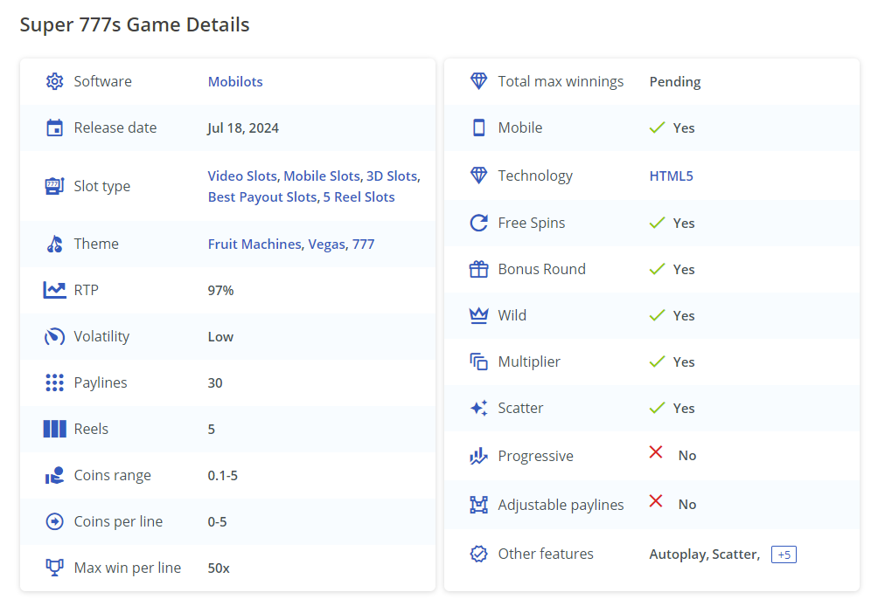Click the Technology diamond icon
878x606 pixels.
pos(478,176)
